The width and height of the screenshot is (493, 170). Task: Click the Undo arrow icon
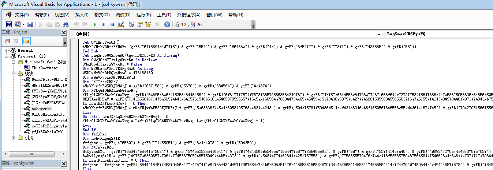pos(76,24)
